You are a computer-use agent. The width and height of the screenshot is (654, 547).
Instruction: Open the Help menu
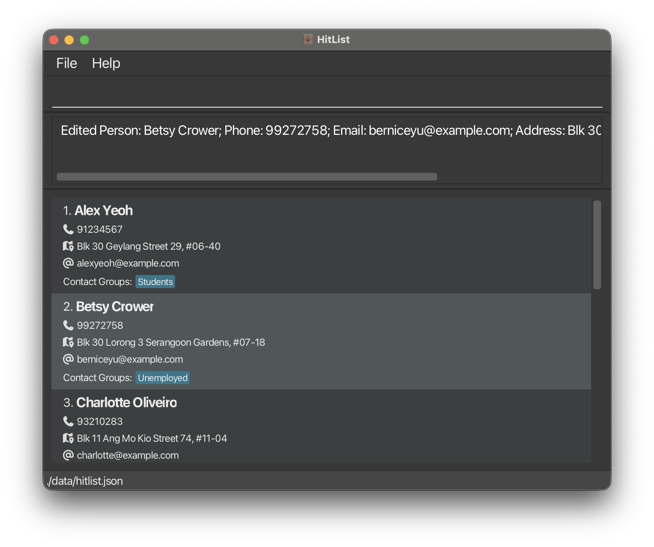click(x=106, y=63)
